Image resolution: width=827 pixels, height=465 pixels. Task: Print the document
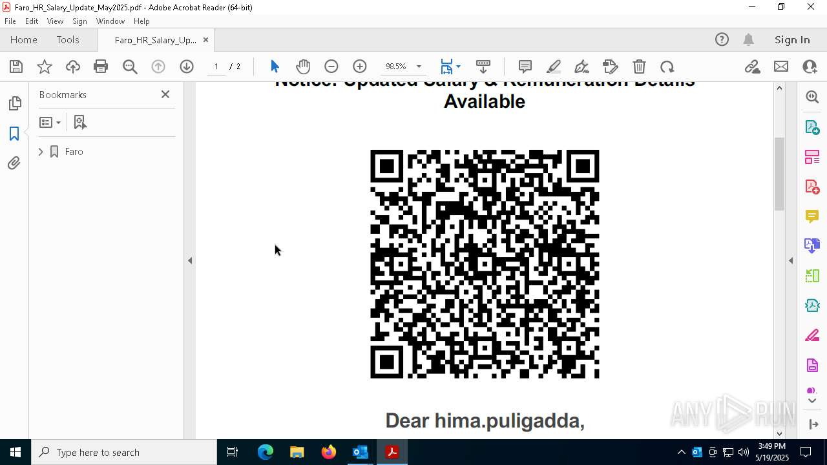[101, 67]
